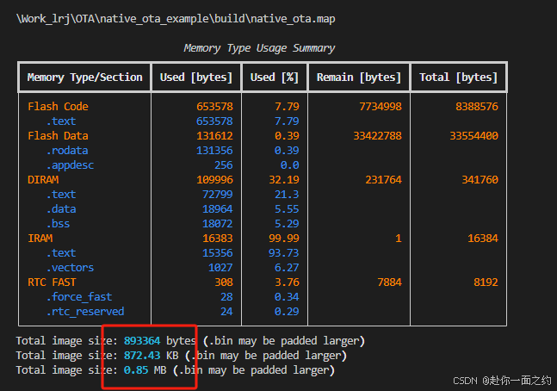
Task: Click the .data bytes value 18964
Action: [x=218, y=209]
